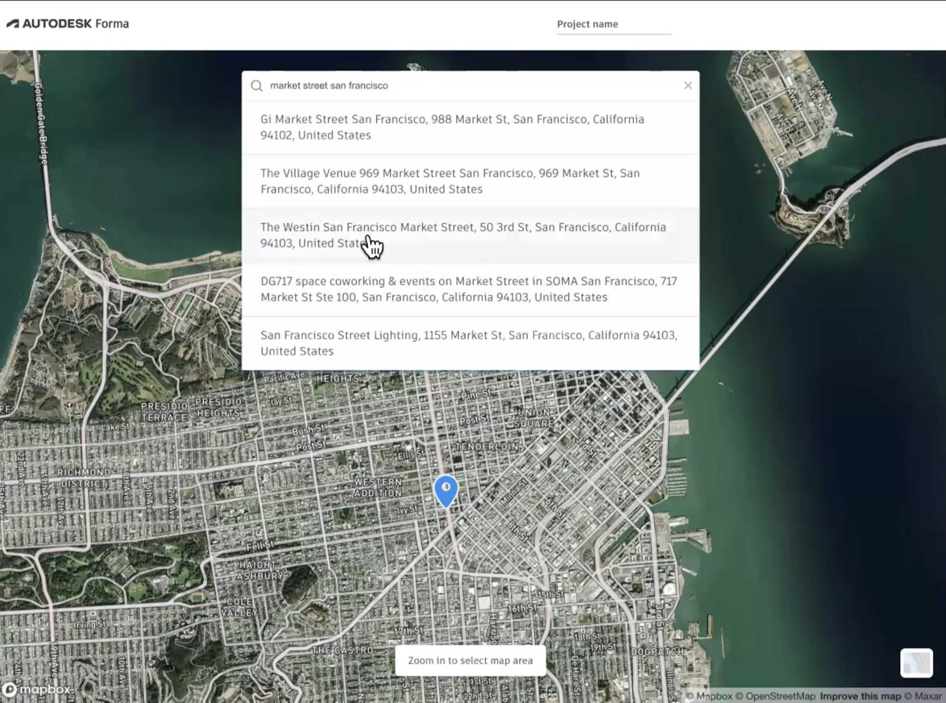The image size is (946, 703).
Task: Click the 'Fell St' street label
Action: [x=260, y=546]
